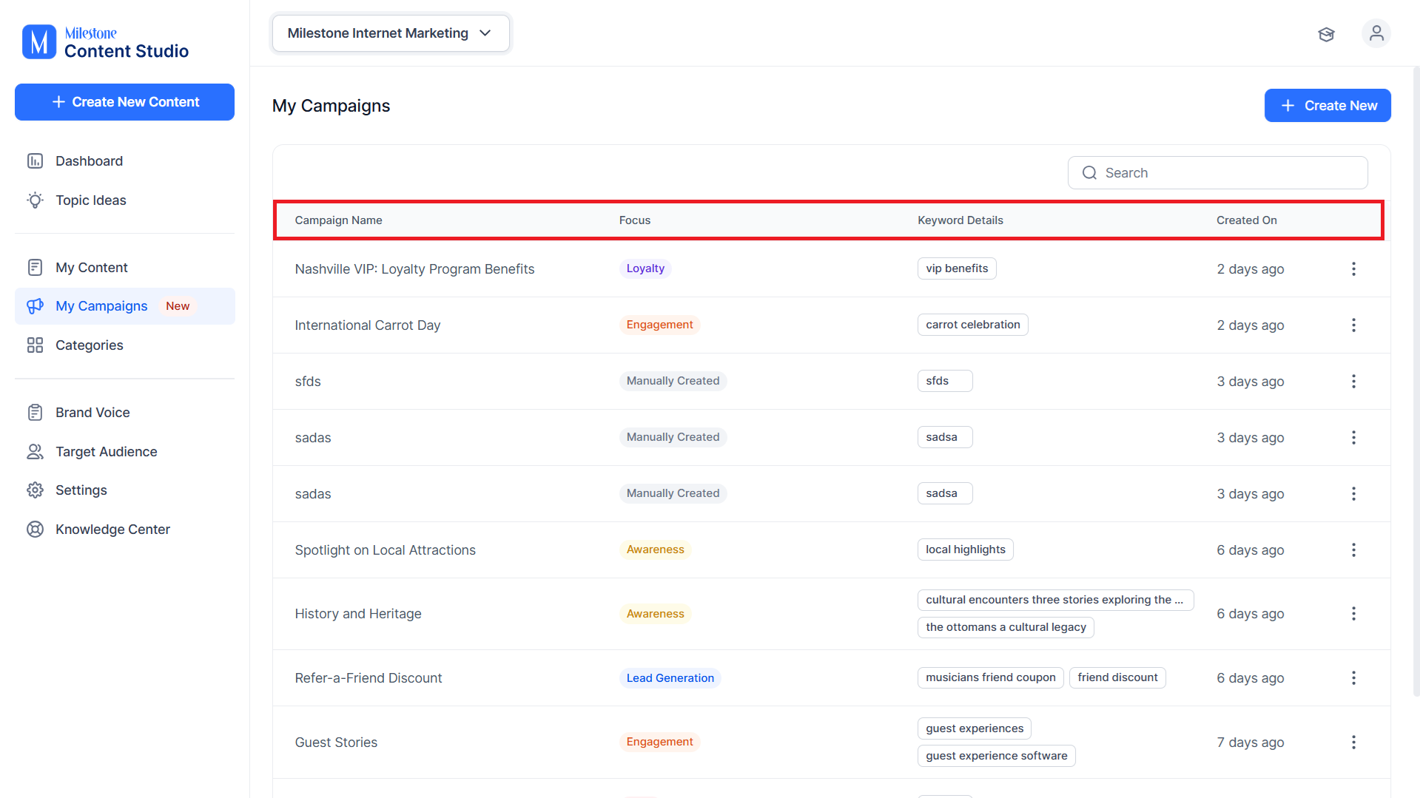Open Knowledge Center in the sidebar
This screenshot has width=1420, height=798.
[124, 530]
